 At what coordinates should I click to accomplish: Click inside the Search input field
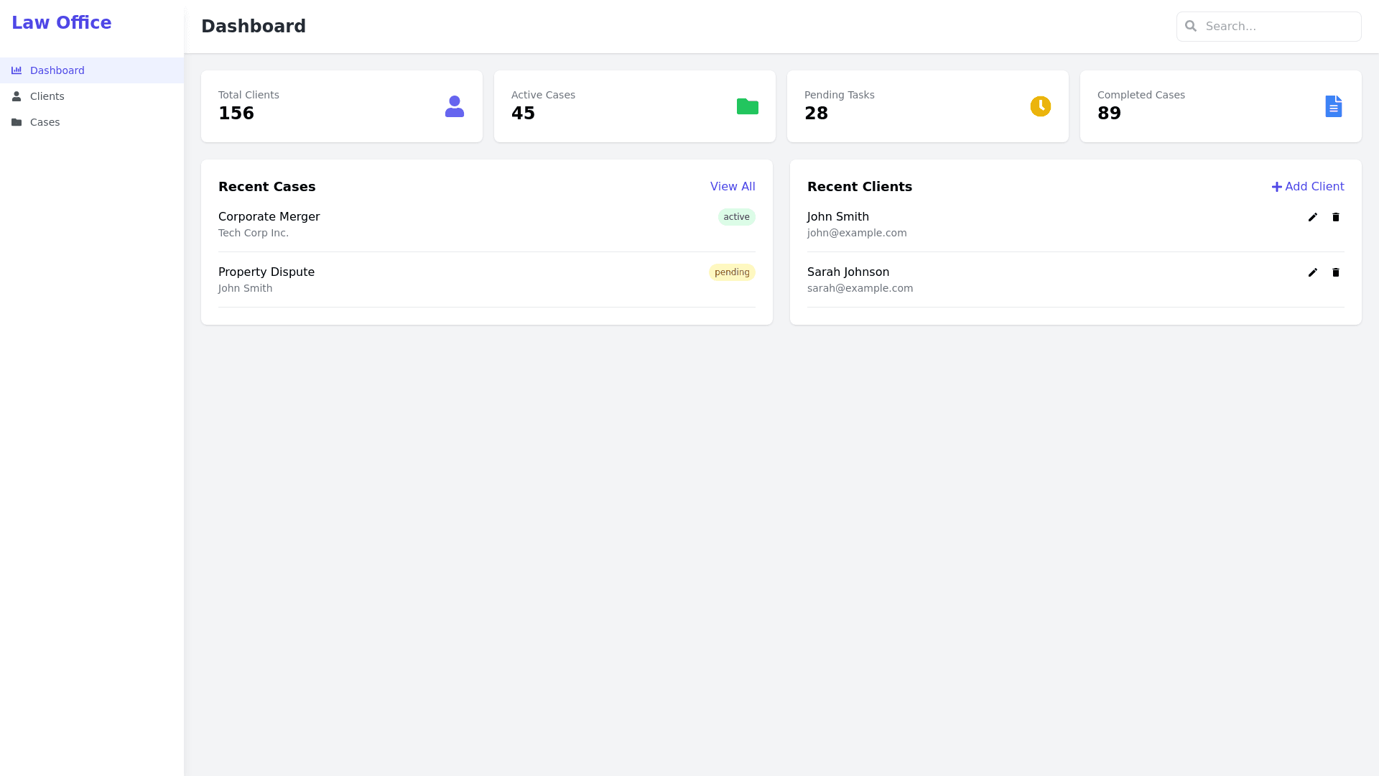pyautogui.click(x=1278, y=26)
